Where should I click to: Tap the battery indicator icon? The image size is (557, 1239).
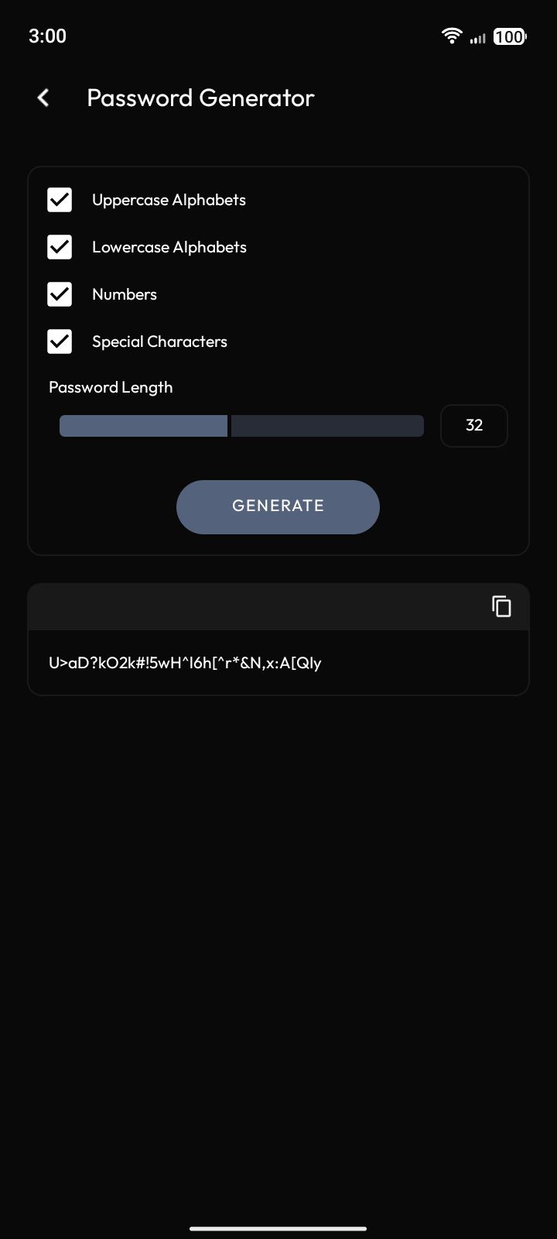pyautogui.click(x=510, y=36)
